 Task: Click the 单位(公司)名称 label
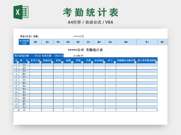[29, 36]
